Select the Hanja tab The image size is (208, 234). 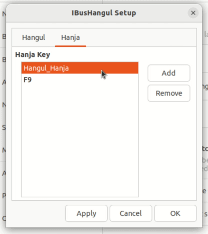coord(71,38)
